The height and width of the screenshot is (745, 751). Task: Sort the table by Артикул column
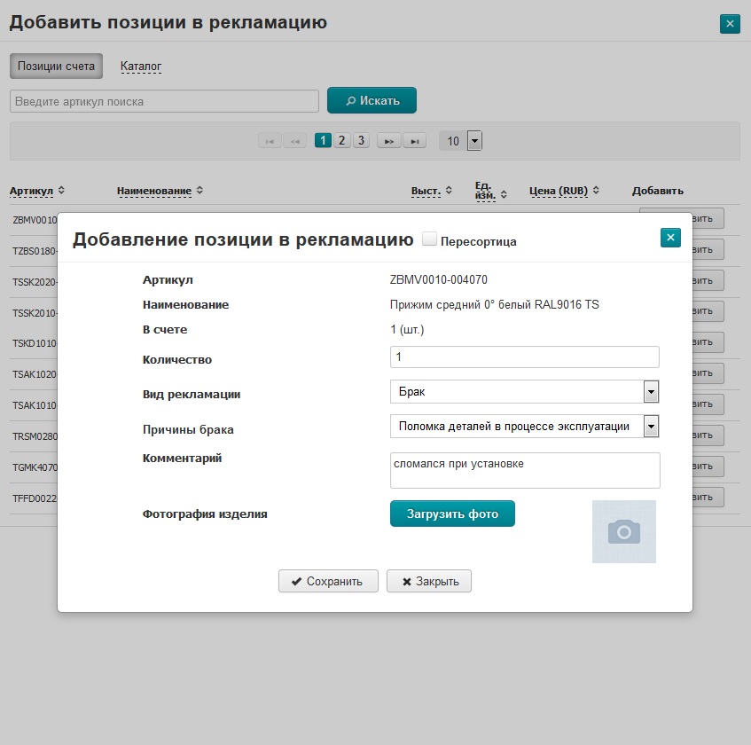point(36,191)
